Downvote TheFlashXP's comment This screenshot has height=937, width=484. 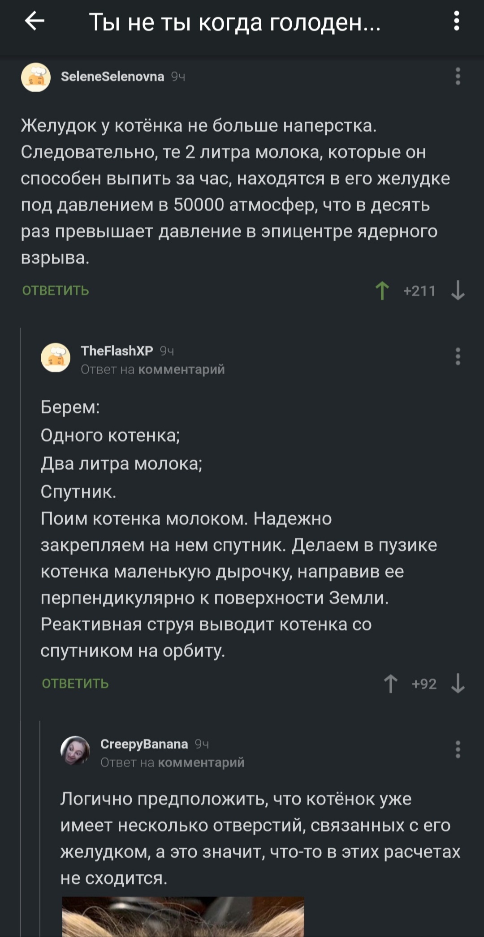(x=458, y=684)
